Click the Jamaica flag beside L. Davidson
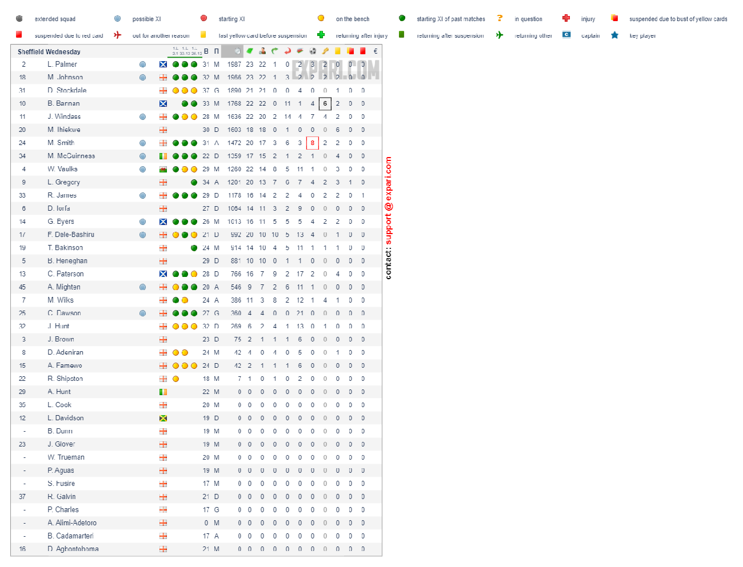The height and width of the screenshot is (567, 743). [163, 419]
